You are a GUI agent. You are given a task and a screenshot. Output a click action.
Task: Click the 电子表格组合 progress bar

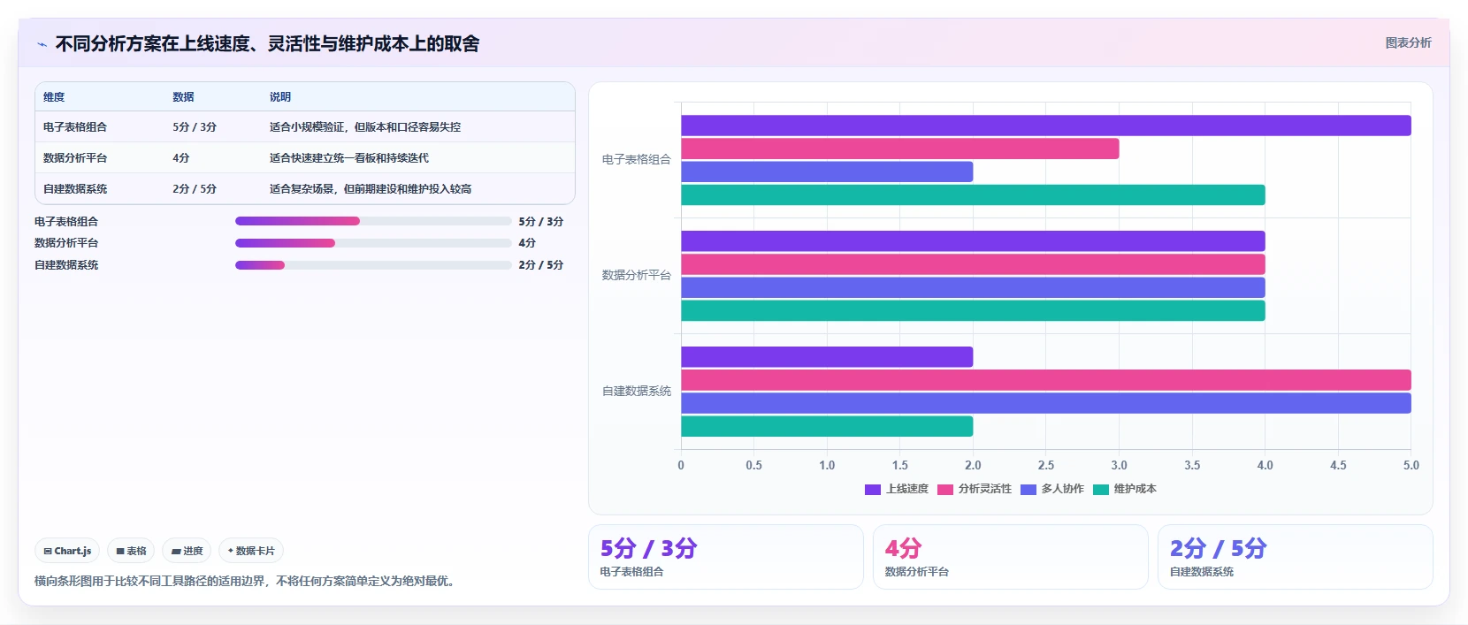tap(373, 221)
